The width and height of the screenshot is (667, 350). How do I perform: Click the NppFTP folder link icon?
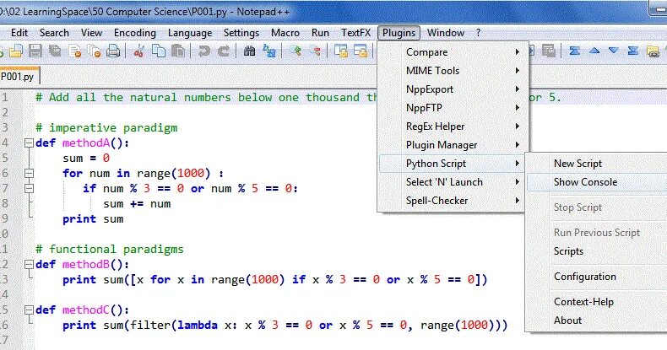(653, 51)
